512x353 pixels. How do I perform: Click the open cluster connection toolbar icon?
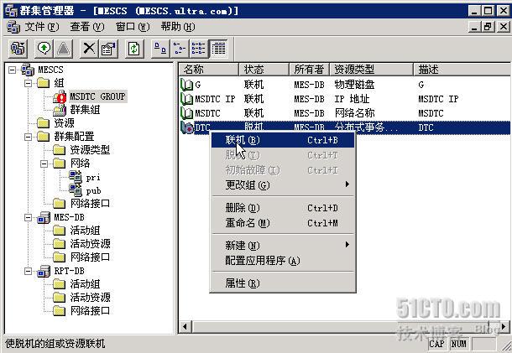click(18, 49)
